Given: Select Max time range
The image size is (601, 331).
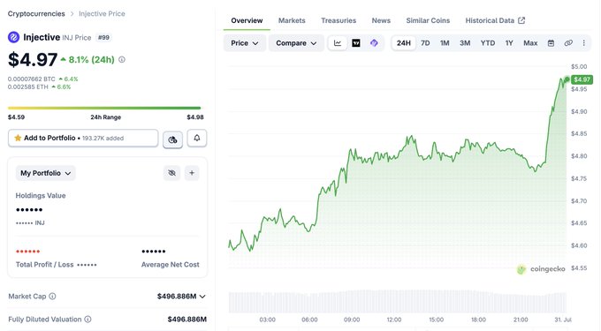Looking at the screenshot, I should 530,43.
